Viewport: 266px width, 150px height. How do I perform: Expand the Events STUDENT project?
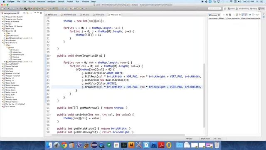click(x=2, y=64)
